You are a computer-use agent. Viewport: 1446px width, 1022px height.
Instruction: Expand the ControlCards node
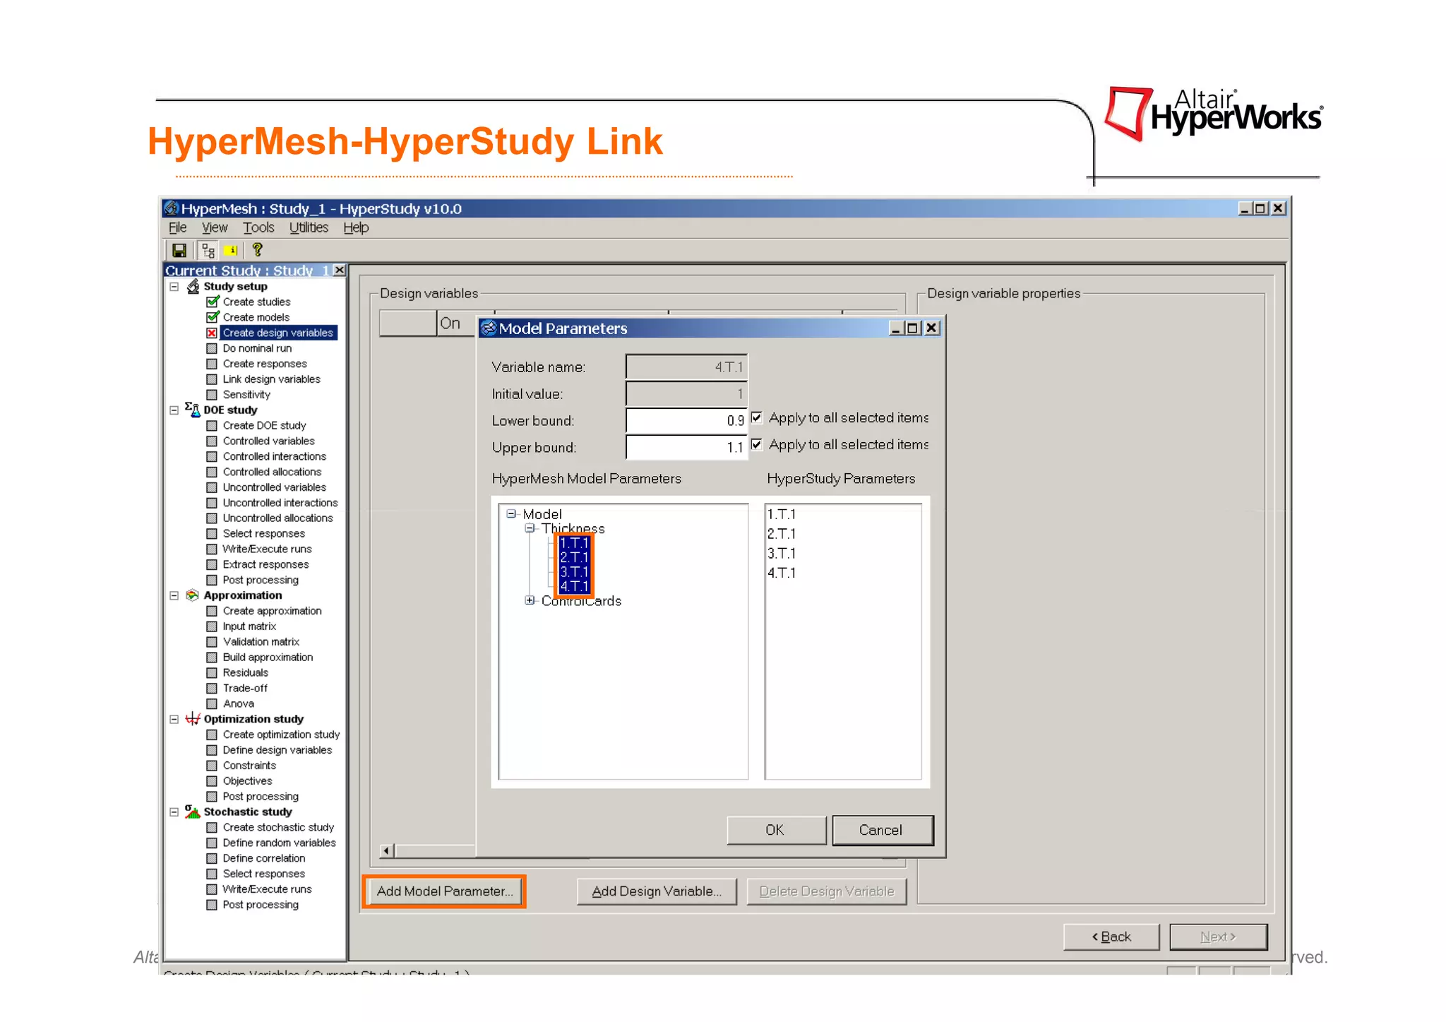[530, 600]
